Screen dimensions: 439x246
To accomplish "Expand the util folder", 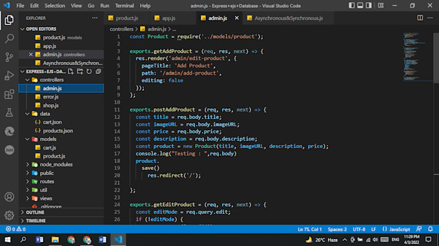I will click(x=27, y=190).
